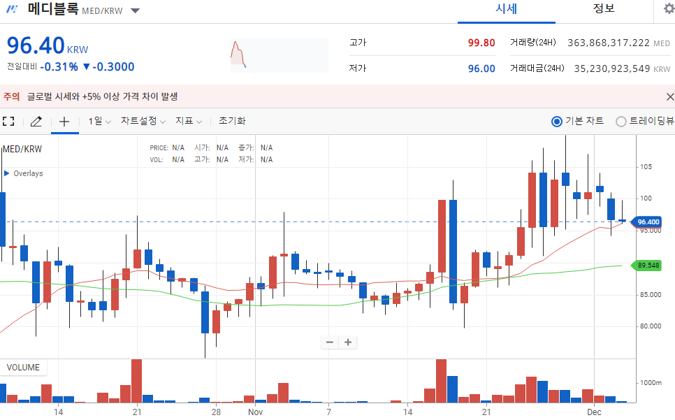Click the Nov date label on axis
Image resolution: width=675 pixels, height=420 pixels.
click(x=255, y=412)
